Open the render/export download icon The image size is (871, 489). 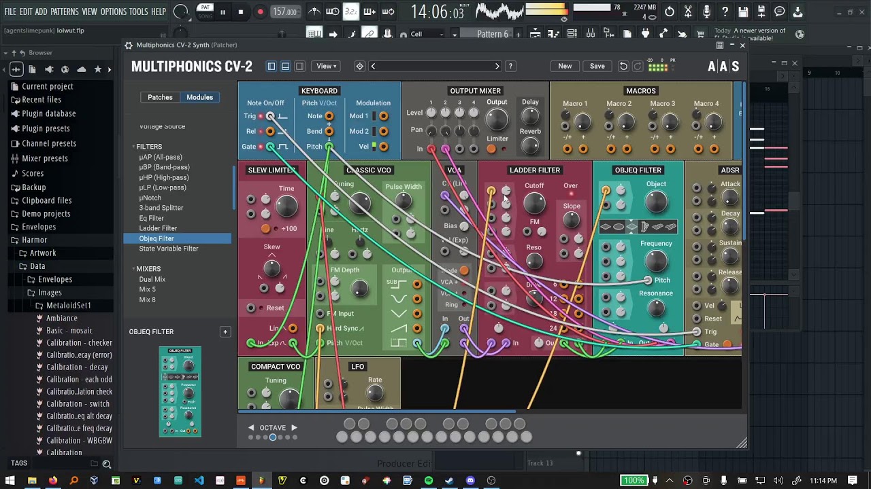point(798,12)
